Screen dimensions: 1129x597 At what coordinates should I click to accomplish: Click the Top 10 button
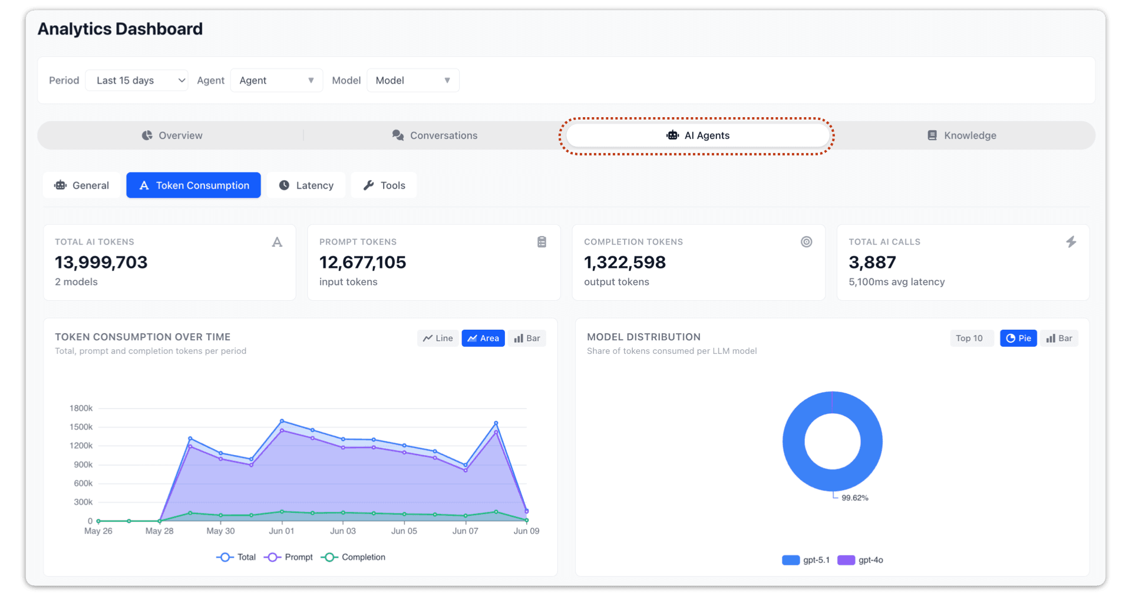969,338
